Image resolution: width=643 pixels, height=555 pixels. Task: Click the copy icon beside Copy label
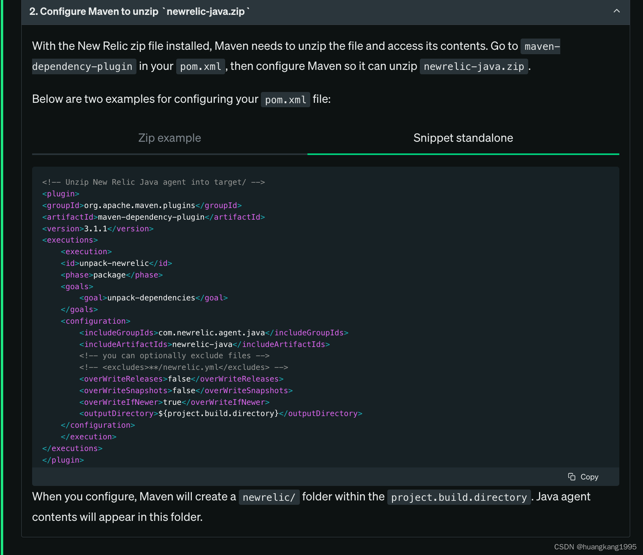pyautogui.click(x=572, y=477)
